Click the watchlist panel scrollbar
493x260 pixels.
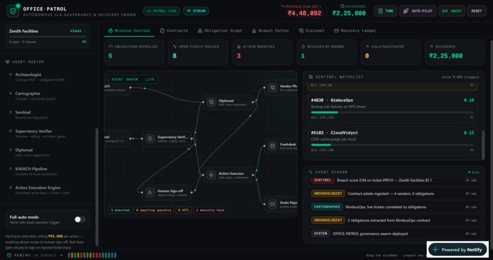(483, 144)
